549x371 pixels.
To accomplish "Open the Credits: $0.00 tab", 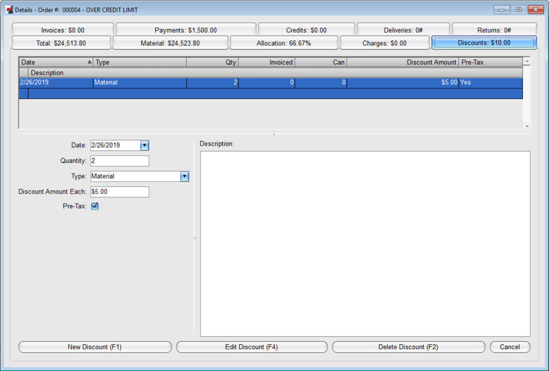I will click(306, 30).
